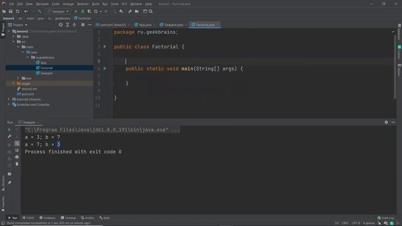Open the File menu
The image size is (402, 226).
[x=11, y=4]
